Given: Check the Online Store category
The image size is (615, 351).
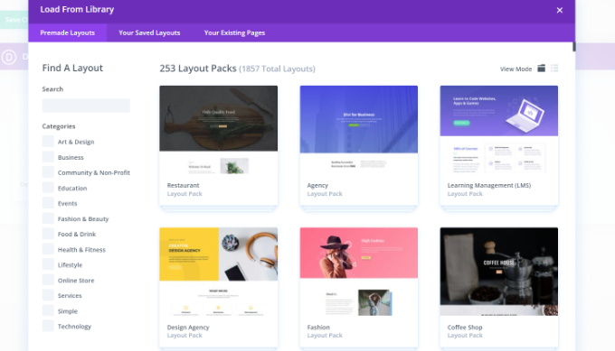Looking at the screenshot, I should [48, 281].
